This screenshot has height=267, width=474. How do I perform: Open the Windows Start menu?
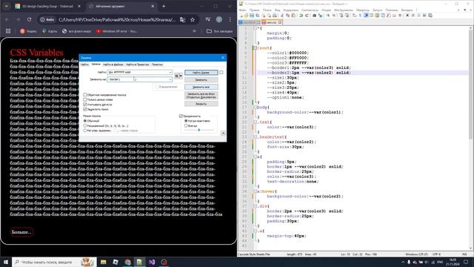[x=5, y=262]
